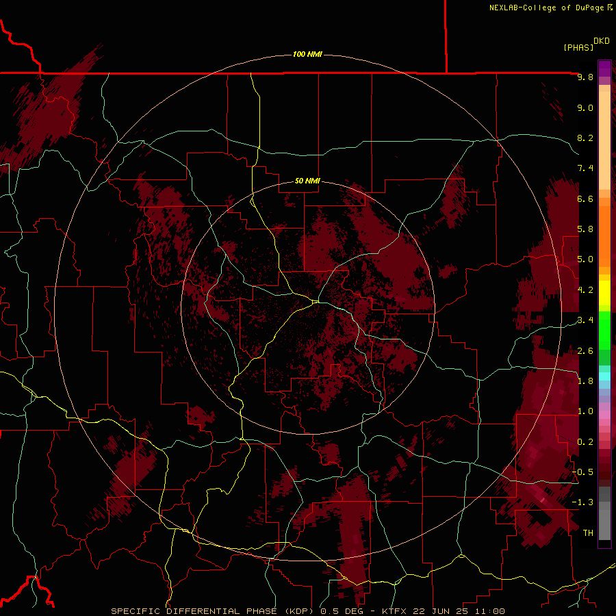Click the 9.0 scale value

pyautogui.click(x=585, y=107)
